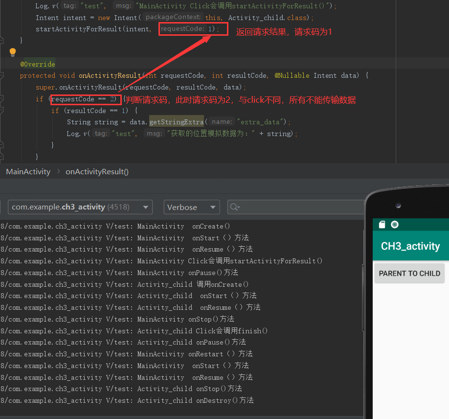The image size is (449, 419).
Task: Select MainActivity in the breadcrumb bar
Action: tap(27, 171)
